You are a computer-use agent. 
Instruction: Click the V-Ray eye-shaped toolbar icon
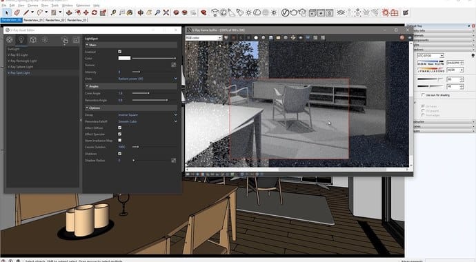(341, 12)
